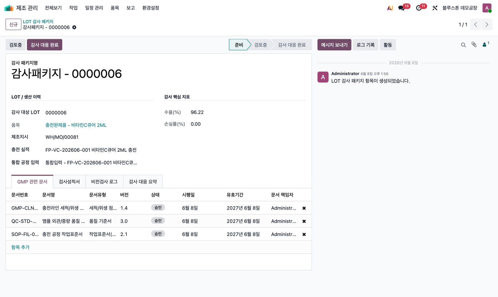Viewport: 498px width, 297px height.
Task: Go to the previous record arrow
Action: [476, 25]
